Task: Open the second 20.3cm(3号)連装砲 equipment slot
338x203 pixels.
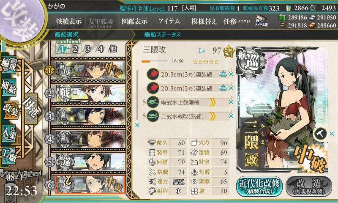Action: coord(188,88)
